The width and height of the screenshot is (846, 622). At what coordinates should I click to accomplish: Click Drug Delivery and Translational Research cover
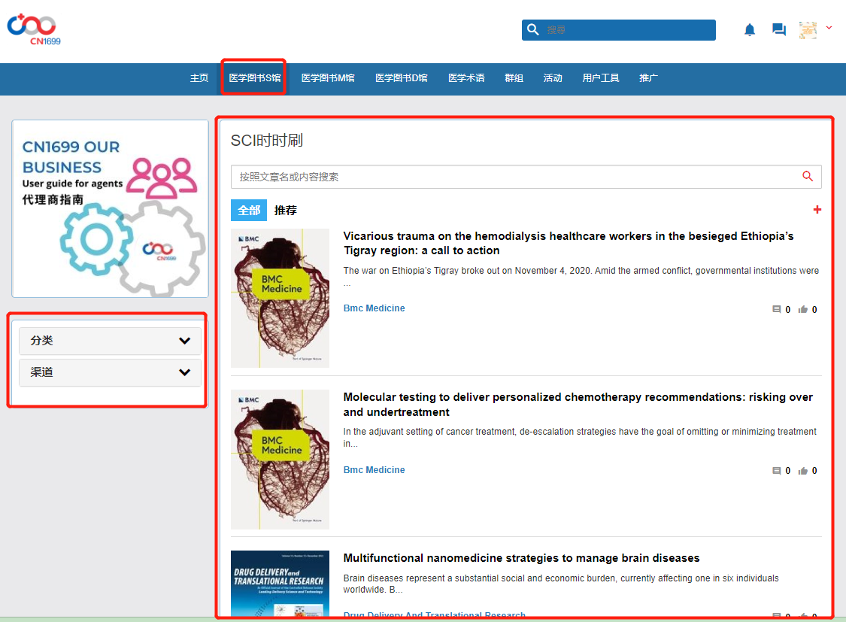coord(280,584)
